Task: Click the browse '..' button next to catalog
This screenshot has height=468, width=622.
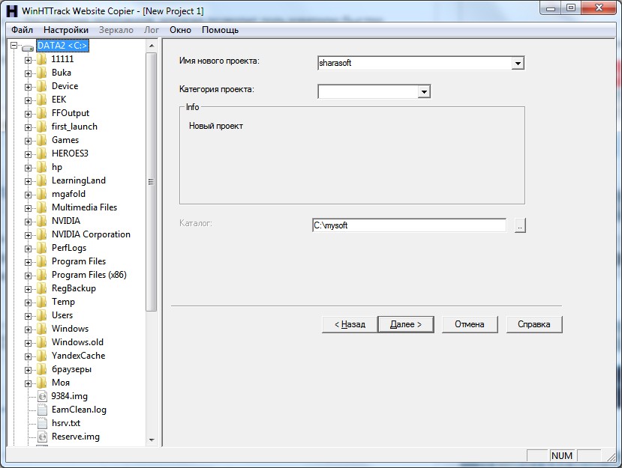Action: coord(520,225)
